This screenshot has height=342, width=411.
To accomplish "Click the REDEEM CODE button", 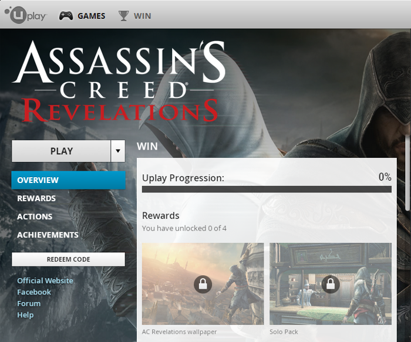I will pyautogui.click(x=69, y=259).
